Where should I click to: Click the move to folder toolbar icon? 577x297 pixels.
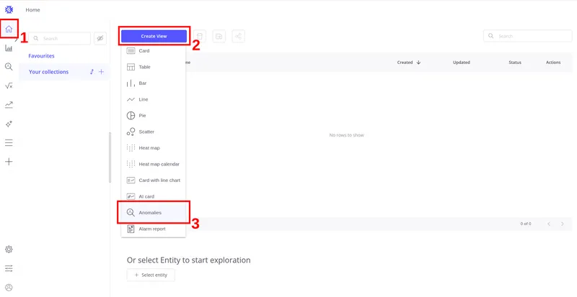tap(219, 36)
